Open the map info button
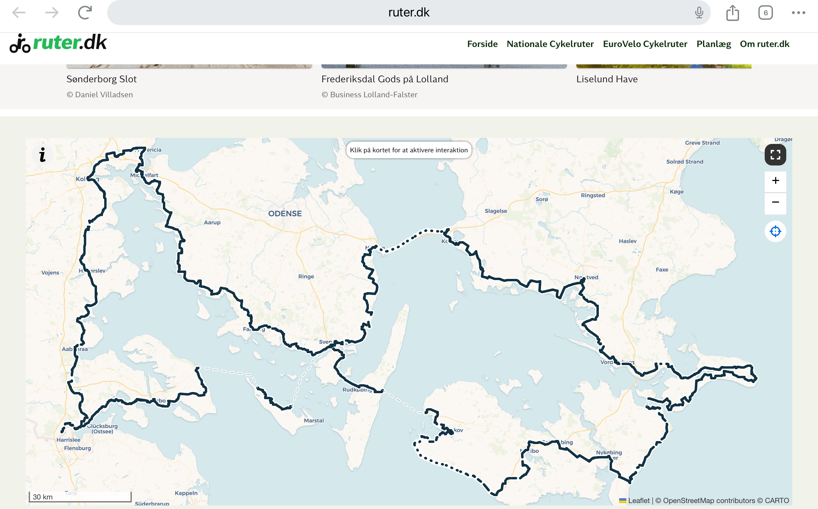The width and height of the screenshot is (818, 509). click(43, 155)
